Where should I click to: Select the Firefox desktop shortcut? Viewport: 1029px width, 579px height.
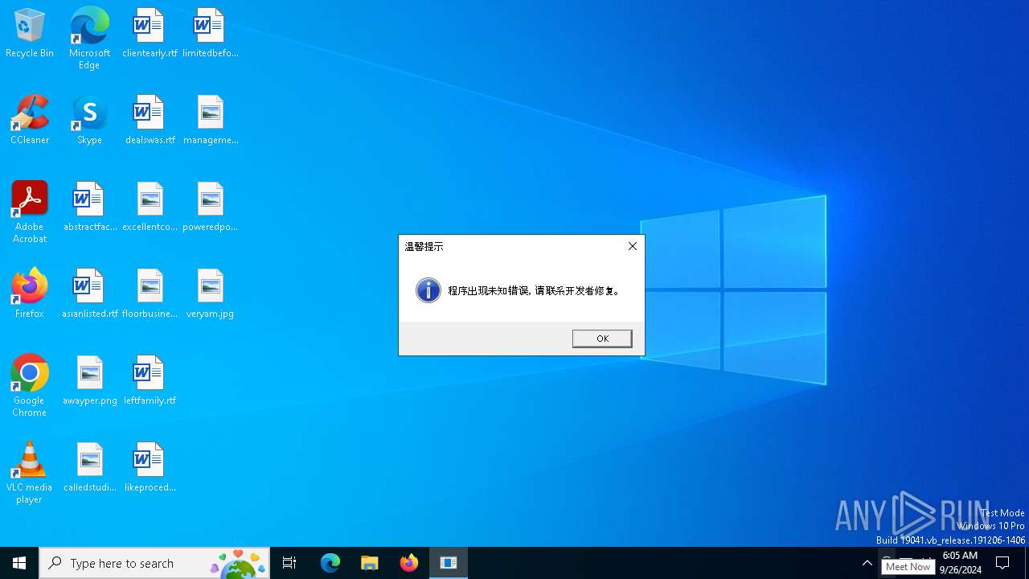[30, 294]
